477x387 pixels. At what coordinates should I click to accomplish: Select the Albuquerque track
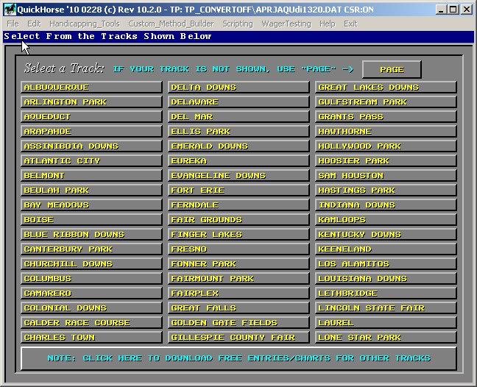pyautogui.click(x=91, y=88)
